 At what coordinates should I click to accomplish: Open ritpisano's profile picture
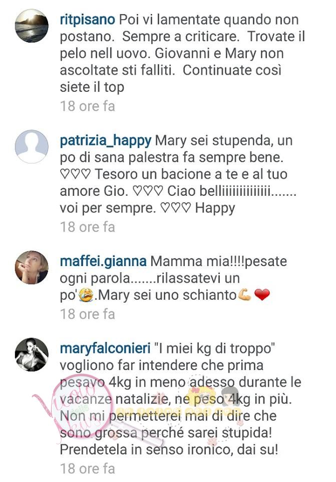pyautogui.click(x=32, y=26)
